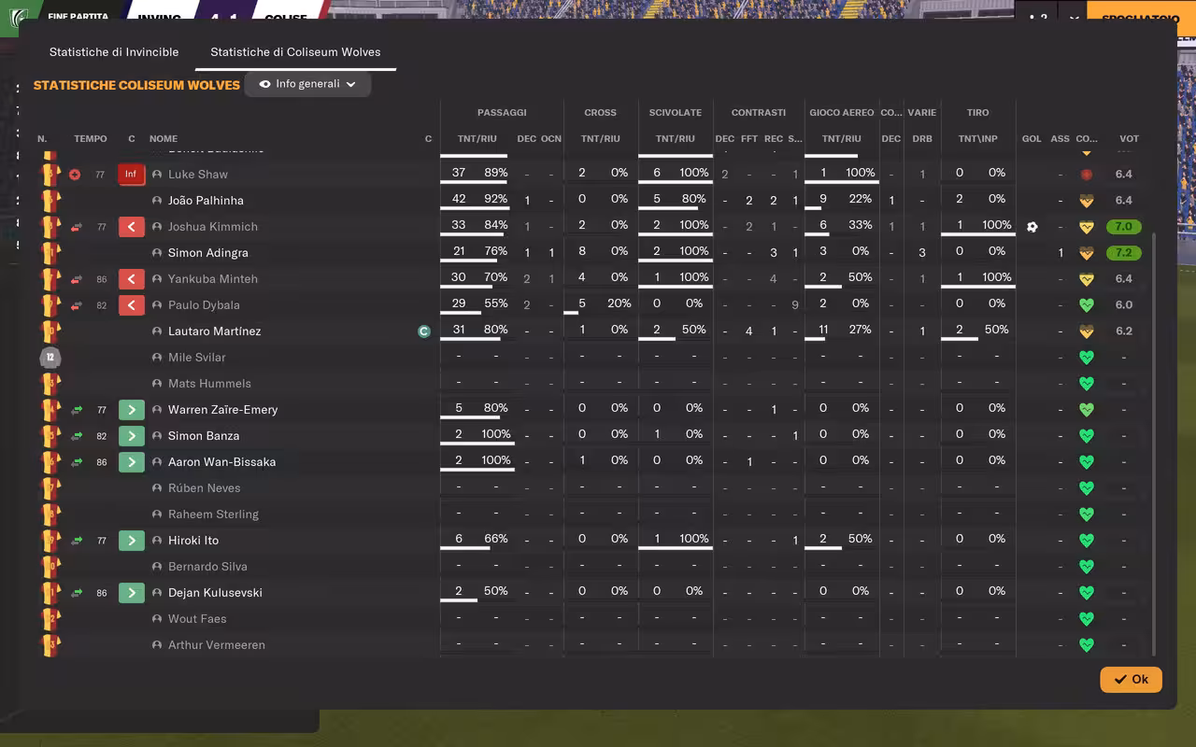Expand the chevron next to Spogliatoio

(x=1074, y=19)
